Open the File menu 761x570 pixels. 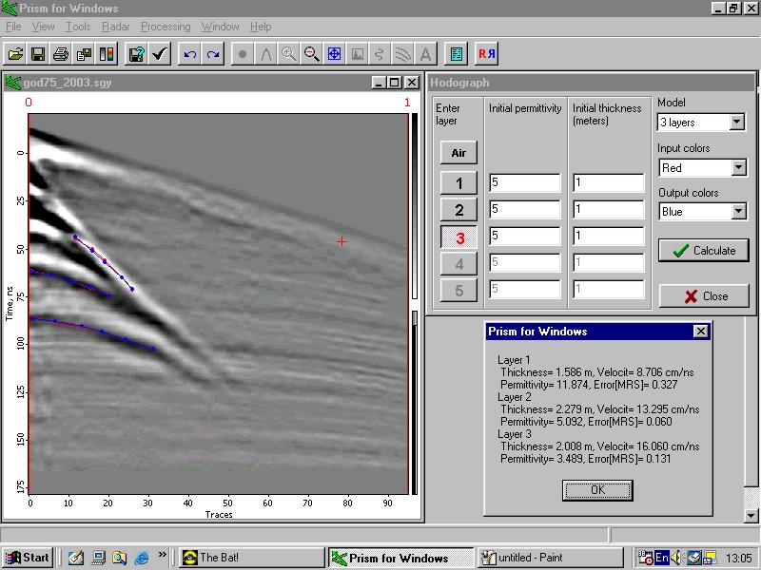coord(13,27)
